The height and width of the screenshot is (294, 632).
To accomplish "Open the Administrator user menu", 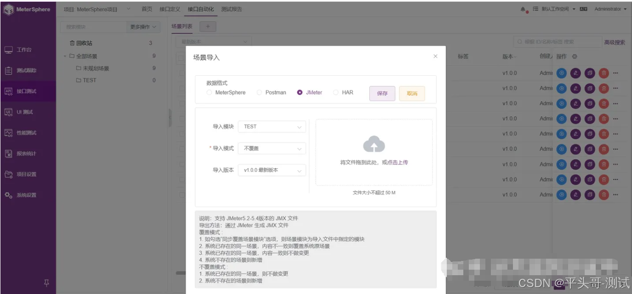I will 610,9.
